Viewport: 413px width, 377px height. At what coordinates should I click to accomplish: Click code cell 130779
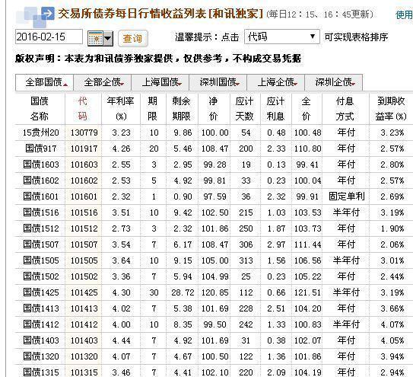pyautogui.click(x=84, y=133)
